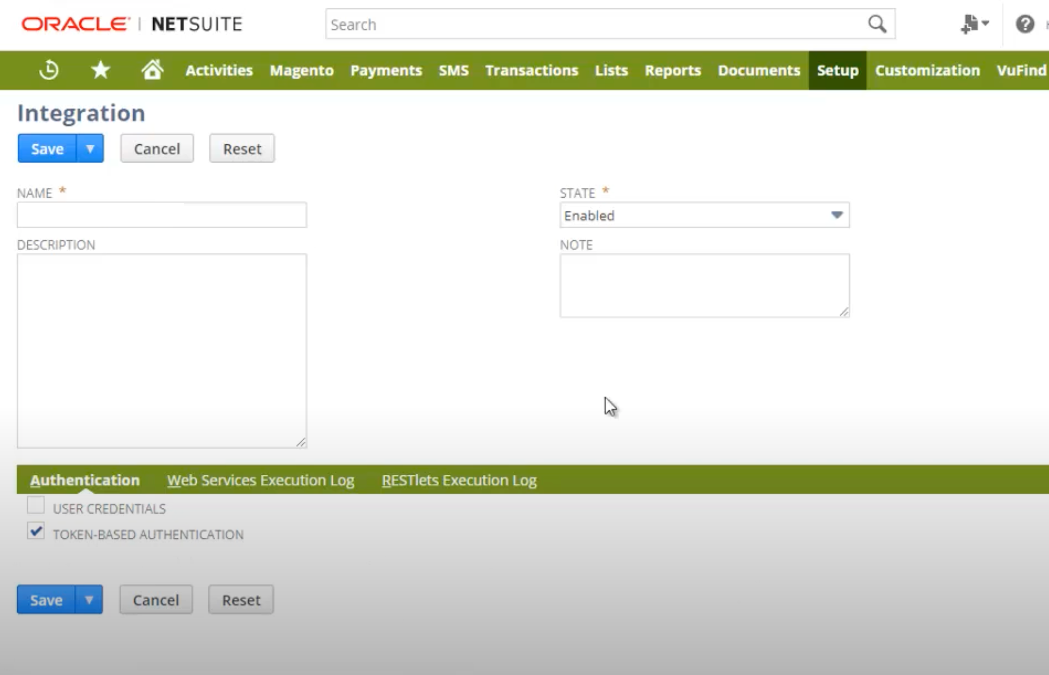The image size is (1049, 675).
Task: Click the Oracle NetSuite logo
Action: [132, 24]
